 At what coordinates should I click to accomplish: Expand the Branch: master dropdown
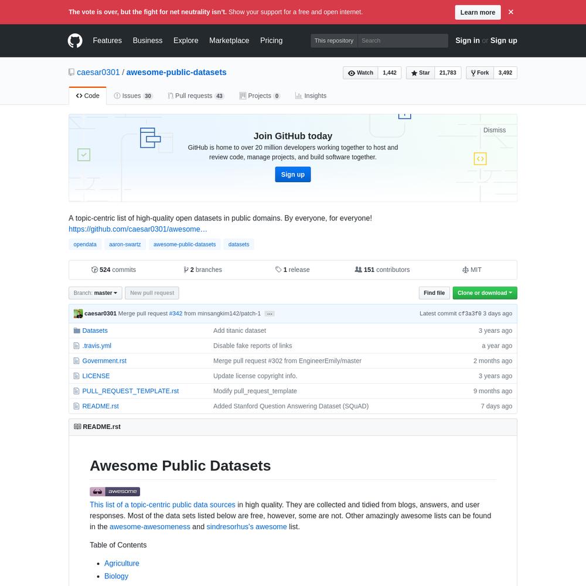click(95, 293)
